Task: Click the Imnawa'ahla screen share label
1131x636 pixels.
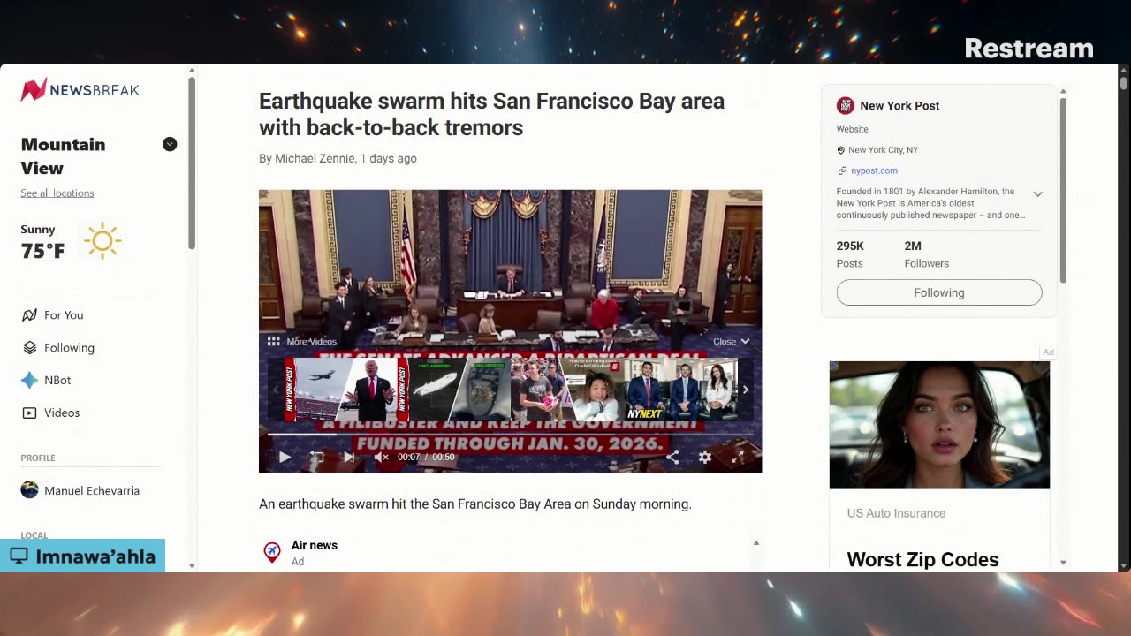Action: (82, 556)
